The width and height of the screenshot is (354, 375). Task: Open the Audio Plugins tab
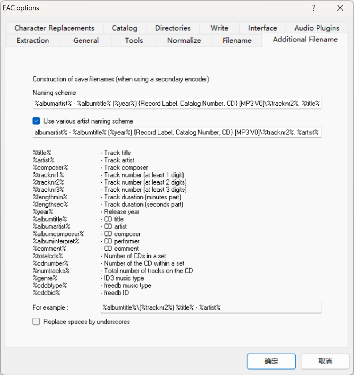pyautogui.click(x=316, y=28)
